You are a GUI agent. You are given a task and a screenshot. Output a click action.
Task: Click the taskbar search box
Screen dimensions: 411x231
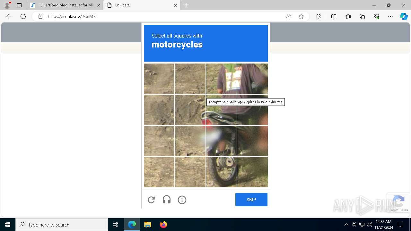click(62, 225)
